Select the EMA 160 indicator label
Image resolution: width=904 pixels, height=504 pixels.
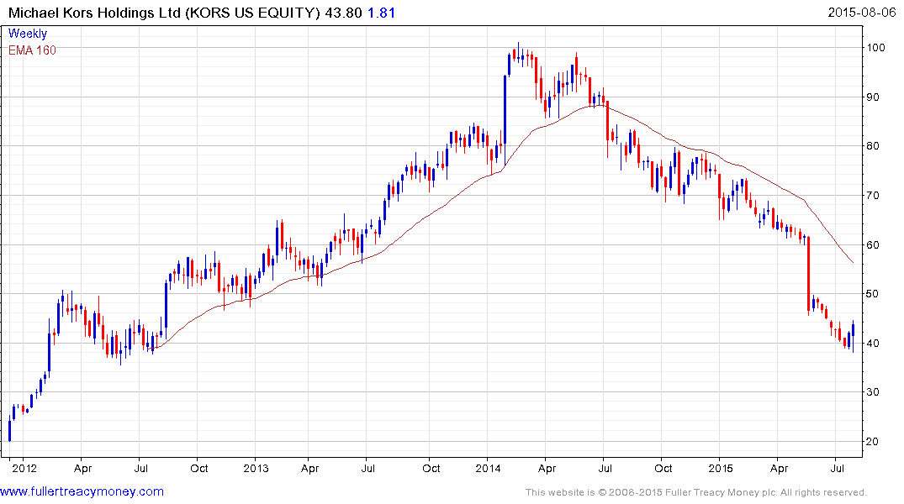coord(32,50)
